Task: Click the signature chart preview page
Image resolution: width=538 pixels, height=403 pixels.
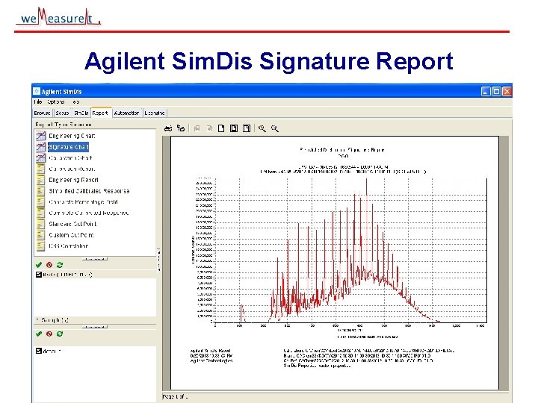Action: 335,263
